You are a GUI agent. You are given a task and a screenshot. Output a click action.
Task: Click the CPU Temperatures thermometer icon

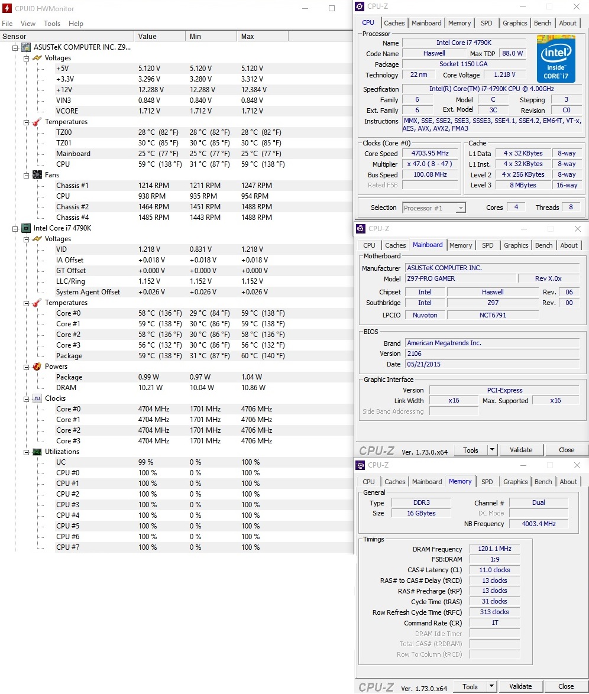pyautogui.click(x=37, y=303)
